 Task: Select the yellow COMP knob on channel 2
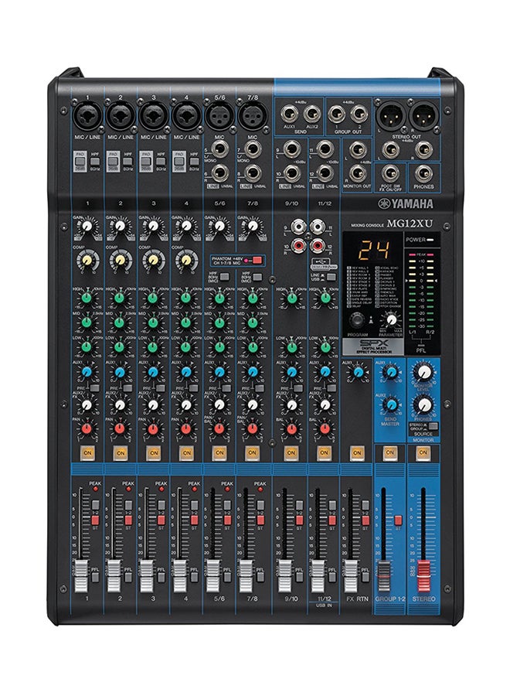pyautogui.click(x=121, y=260)
